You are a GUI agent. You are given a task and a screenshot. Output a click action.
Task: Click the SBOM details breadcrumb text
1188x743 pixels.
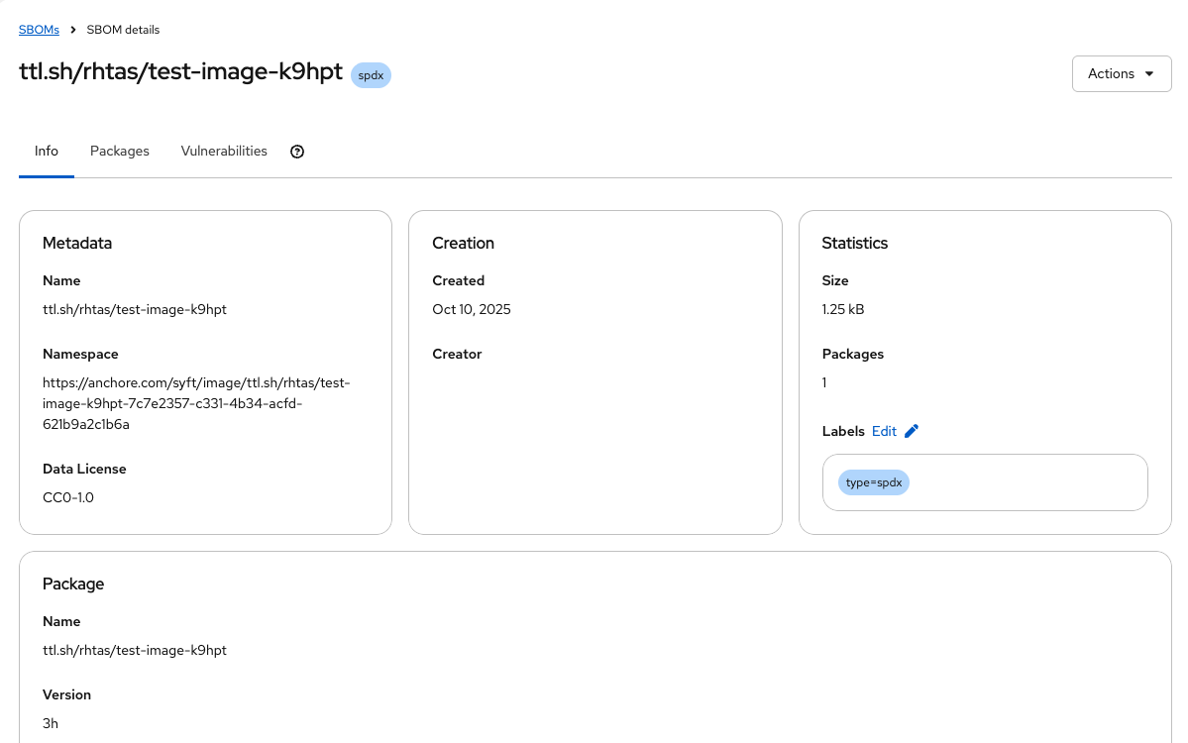(x=123, y=30)
